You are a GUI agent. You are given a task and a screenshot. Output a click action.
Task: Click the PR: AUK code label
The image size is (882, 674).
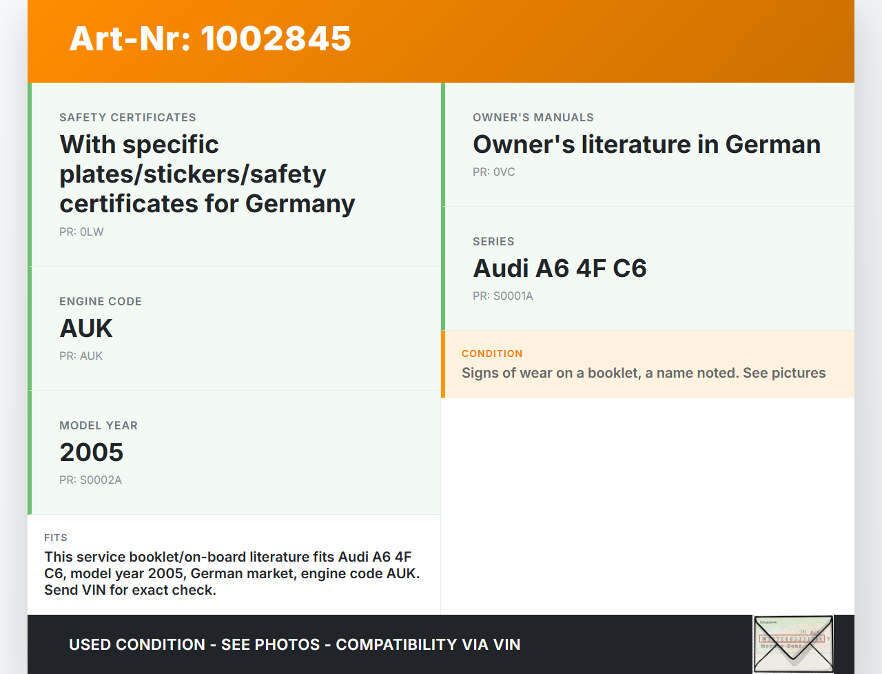click(x=81, y=356)
